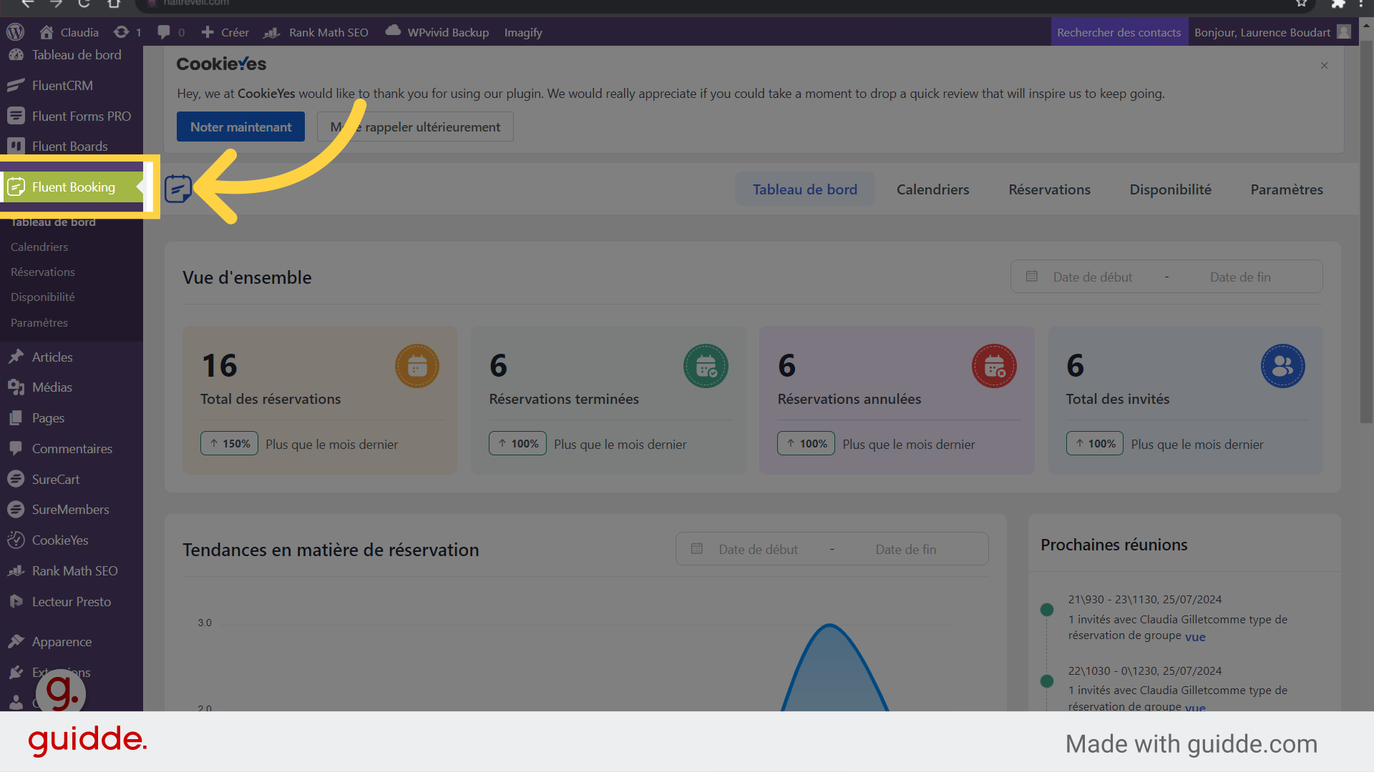Image resolution: width=1374 pixels, height=772 pixels.
Task: Open Rank Math SEO in admin bar
Action: (x=316, y=32)
